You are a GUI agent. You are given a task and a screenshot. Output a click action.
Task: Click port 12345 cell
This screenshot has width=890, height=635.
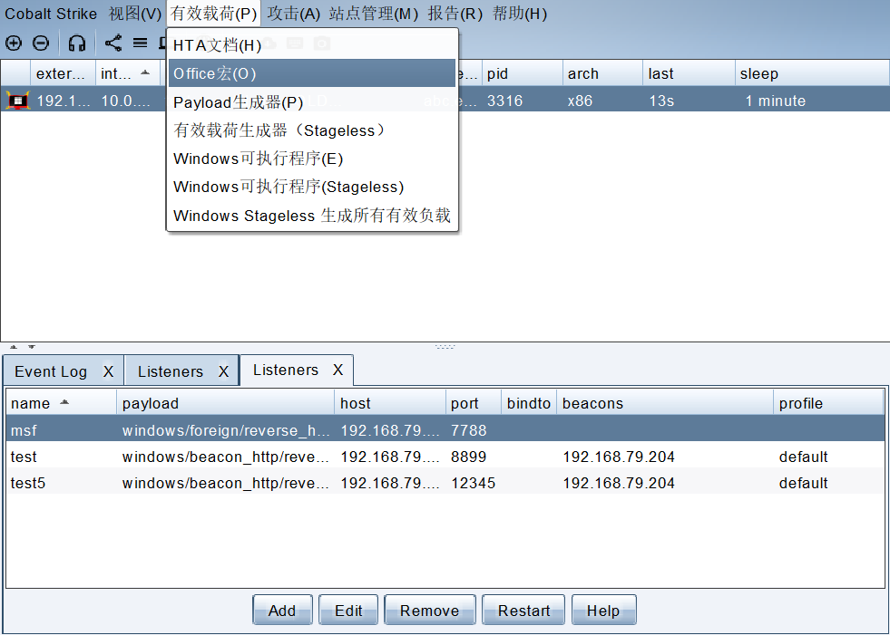point(474,483)
